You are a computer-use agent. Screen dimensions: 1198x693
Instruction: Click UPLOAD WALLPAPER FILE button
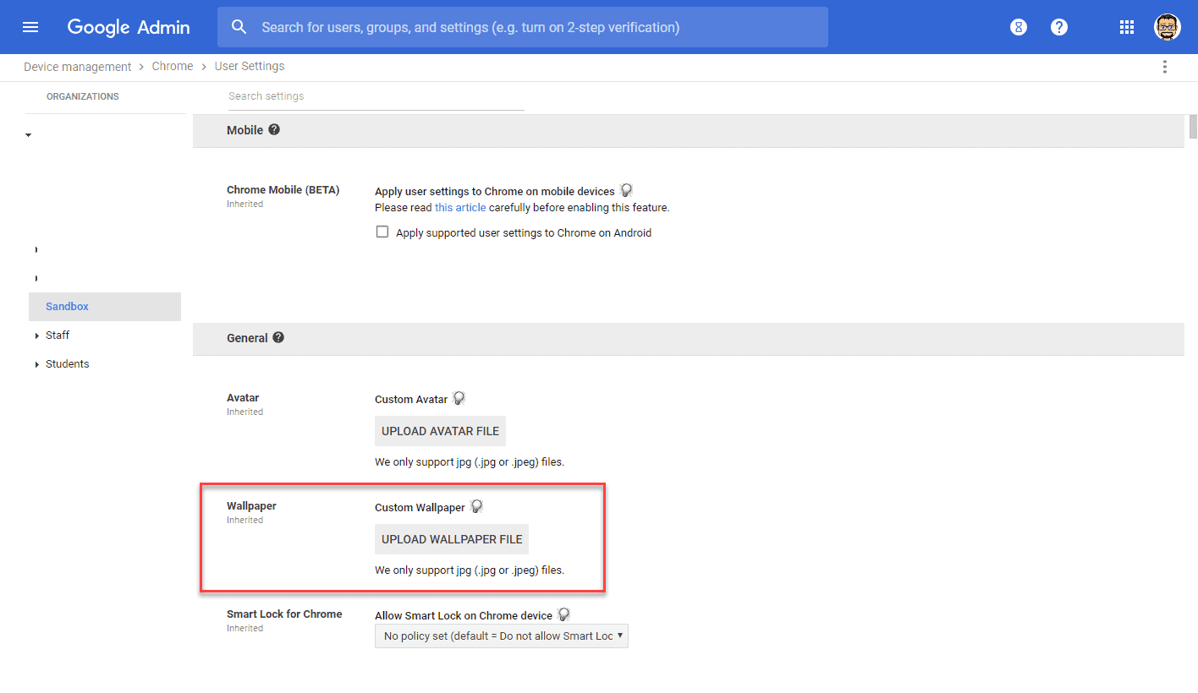coord(452,539)
